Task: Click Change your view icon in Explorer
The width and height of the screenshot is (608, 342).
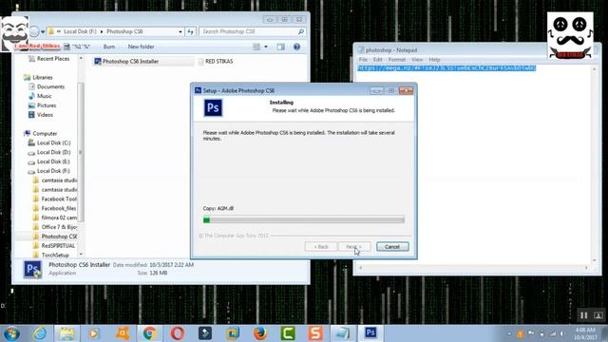Action: tap(256, 47)
